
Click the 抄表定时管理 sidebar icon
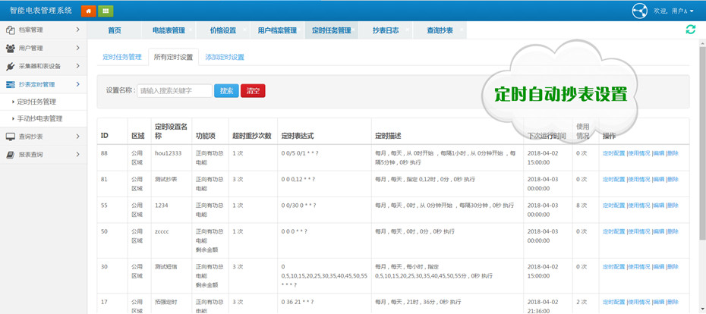coord(10,85)
